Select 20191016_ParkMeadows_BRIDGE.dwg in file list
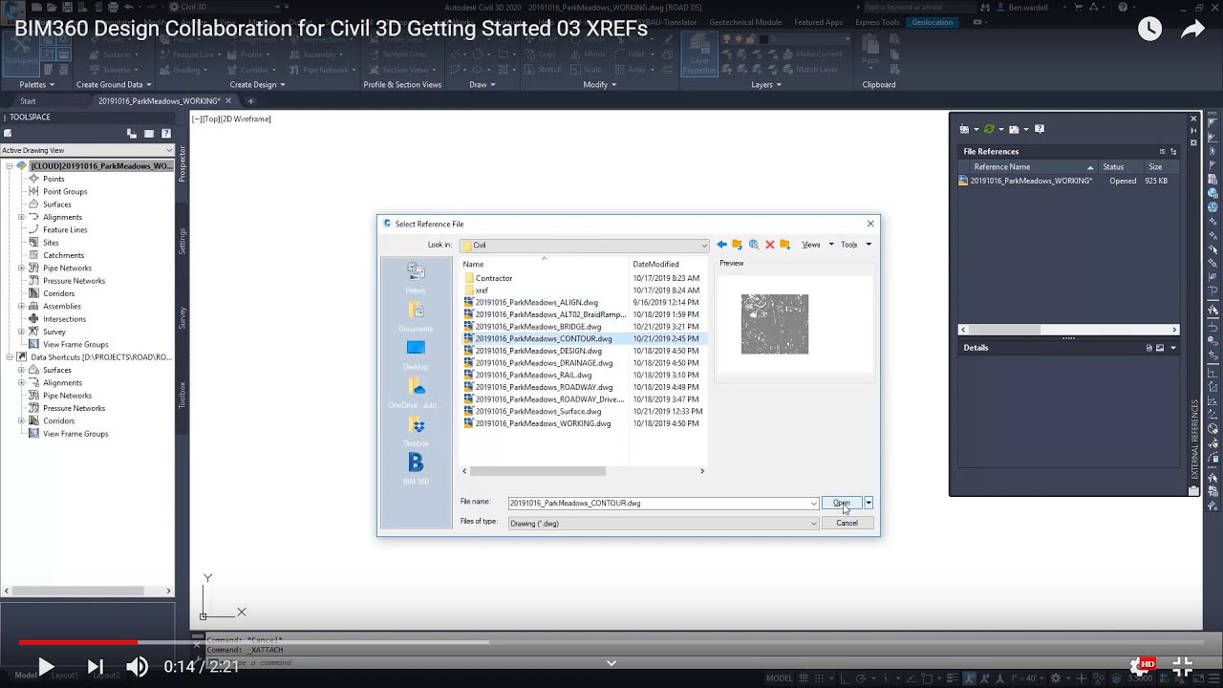Image resolution: width=1223 pixels, height=688 pixels. (538, 327)
